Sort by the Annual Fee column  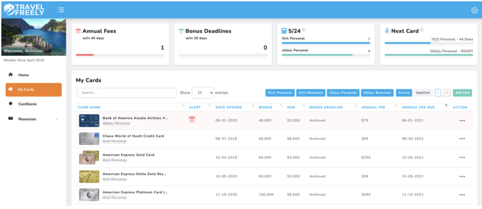click(x=373, y=107)
